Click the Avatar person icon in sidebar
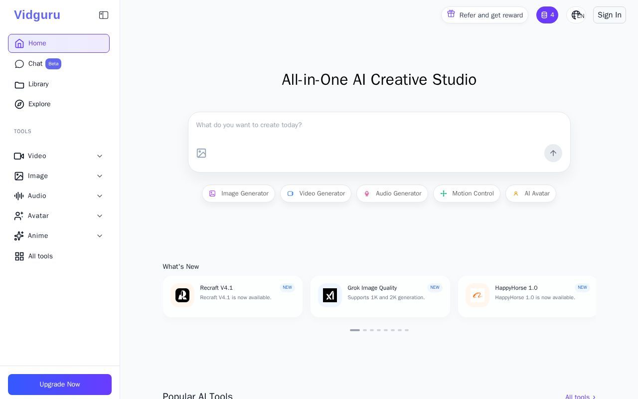This screenshot has height=399, width=638. pyautogui.click(x=19, y=216)
